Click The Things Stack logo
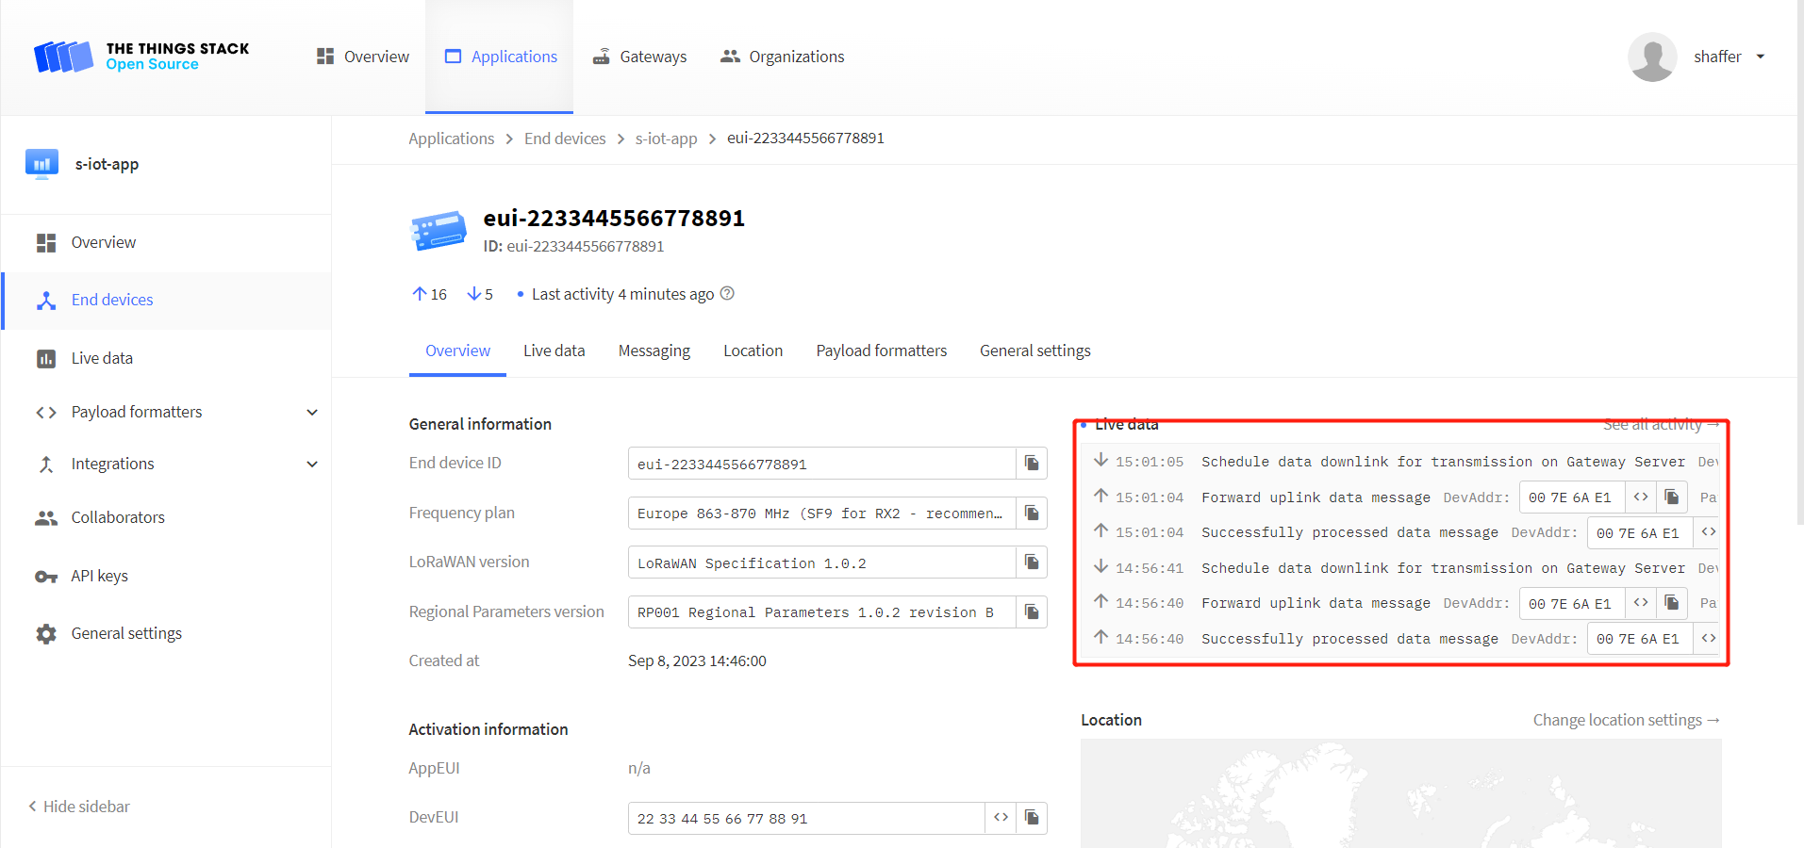This screenshot has width=1804, height=848. tap(141, 57)
